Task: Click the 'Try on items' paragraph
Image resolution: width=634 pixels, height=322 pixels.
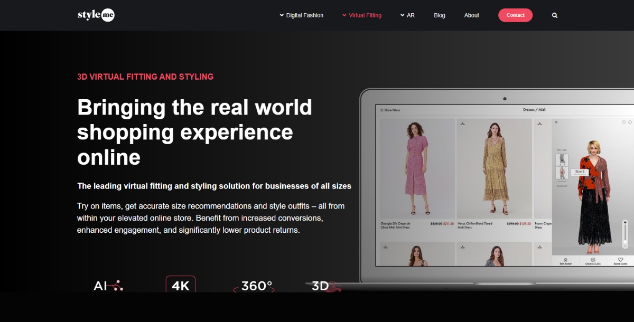Action: [x=211, y=218]
